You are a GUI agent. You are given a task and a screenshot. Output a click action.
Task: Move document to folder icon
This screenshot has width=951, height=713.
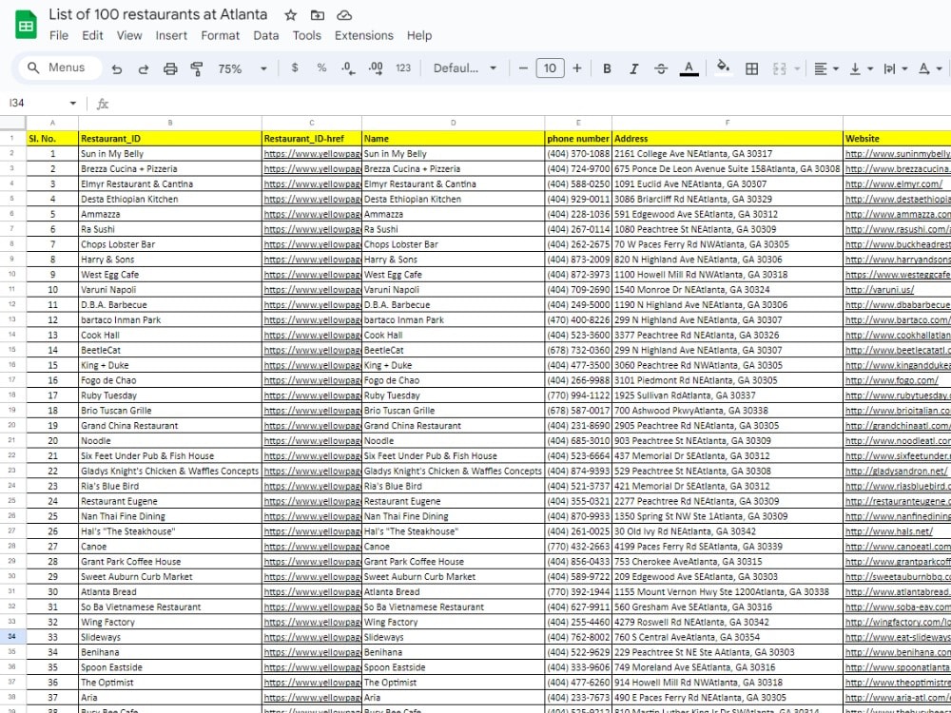coord(318,15)
